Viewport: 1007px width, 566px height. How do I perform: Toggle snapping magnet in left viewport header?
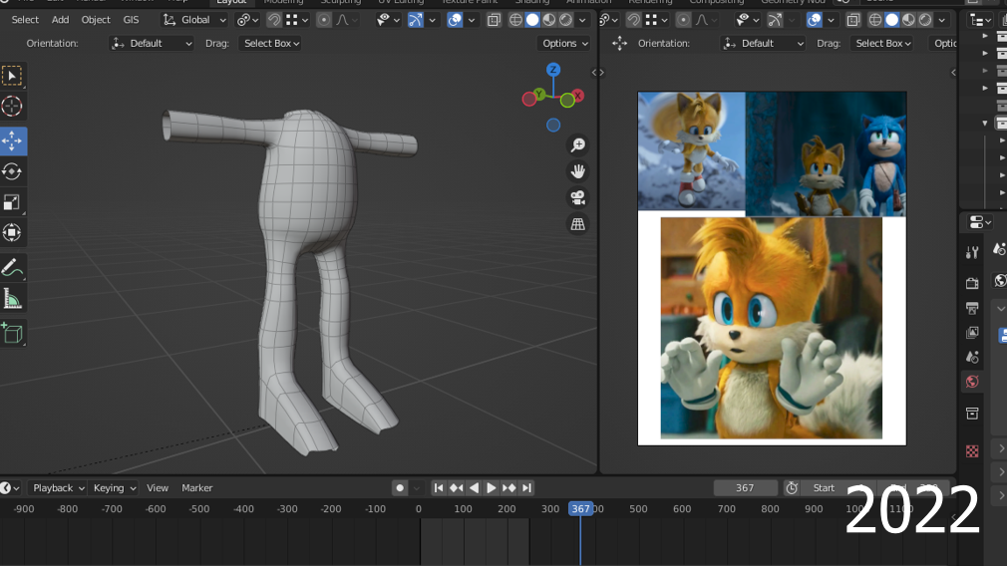273,20
